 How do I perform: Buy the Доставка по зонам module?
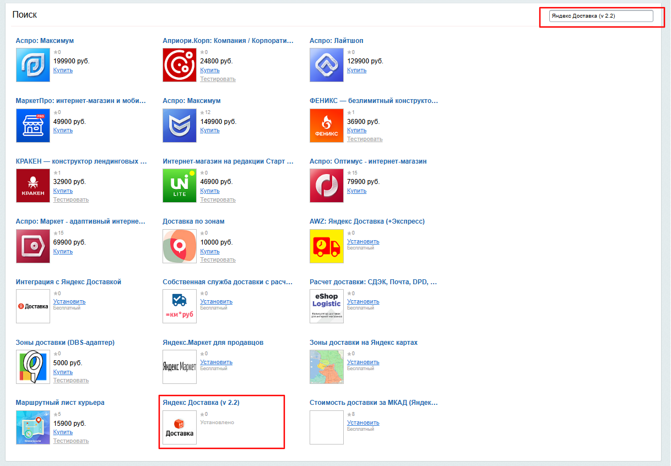pos(210,251)
